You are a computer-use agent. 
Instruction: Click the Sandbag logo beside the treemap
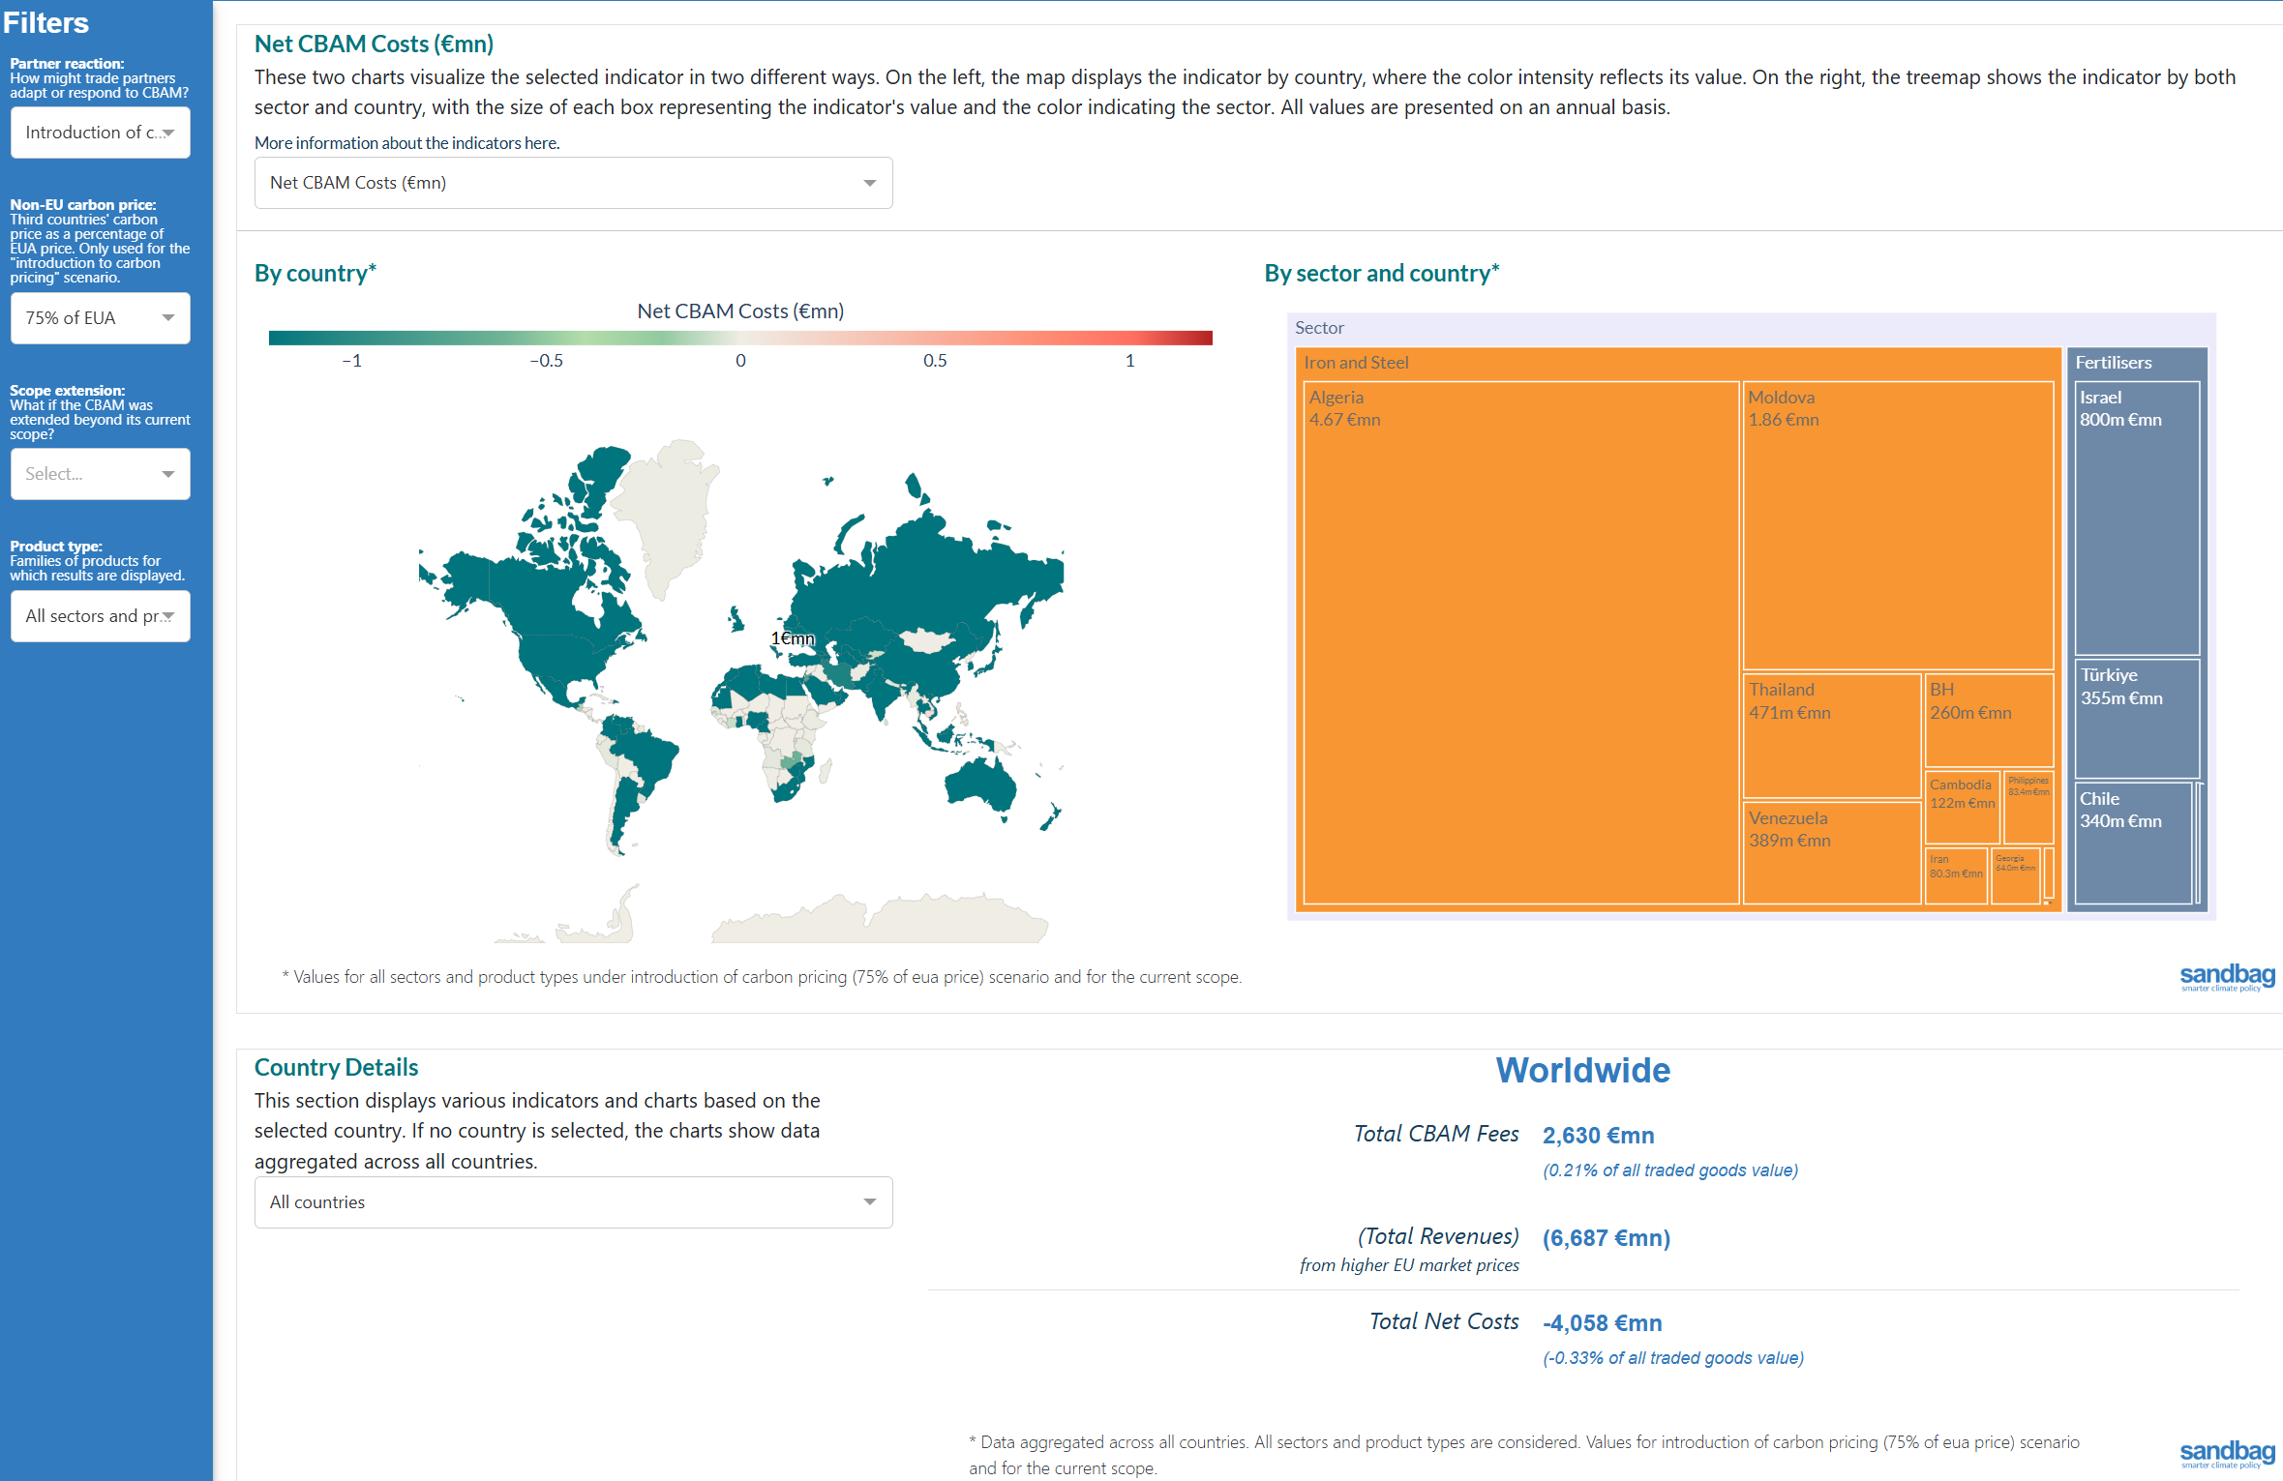click(2226, 976)
